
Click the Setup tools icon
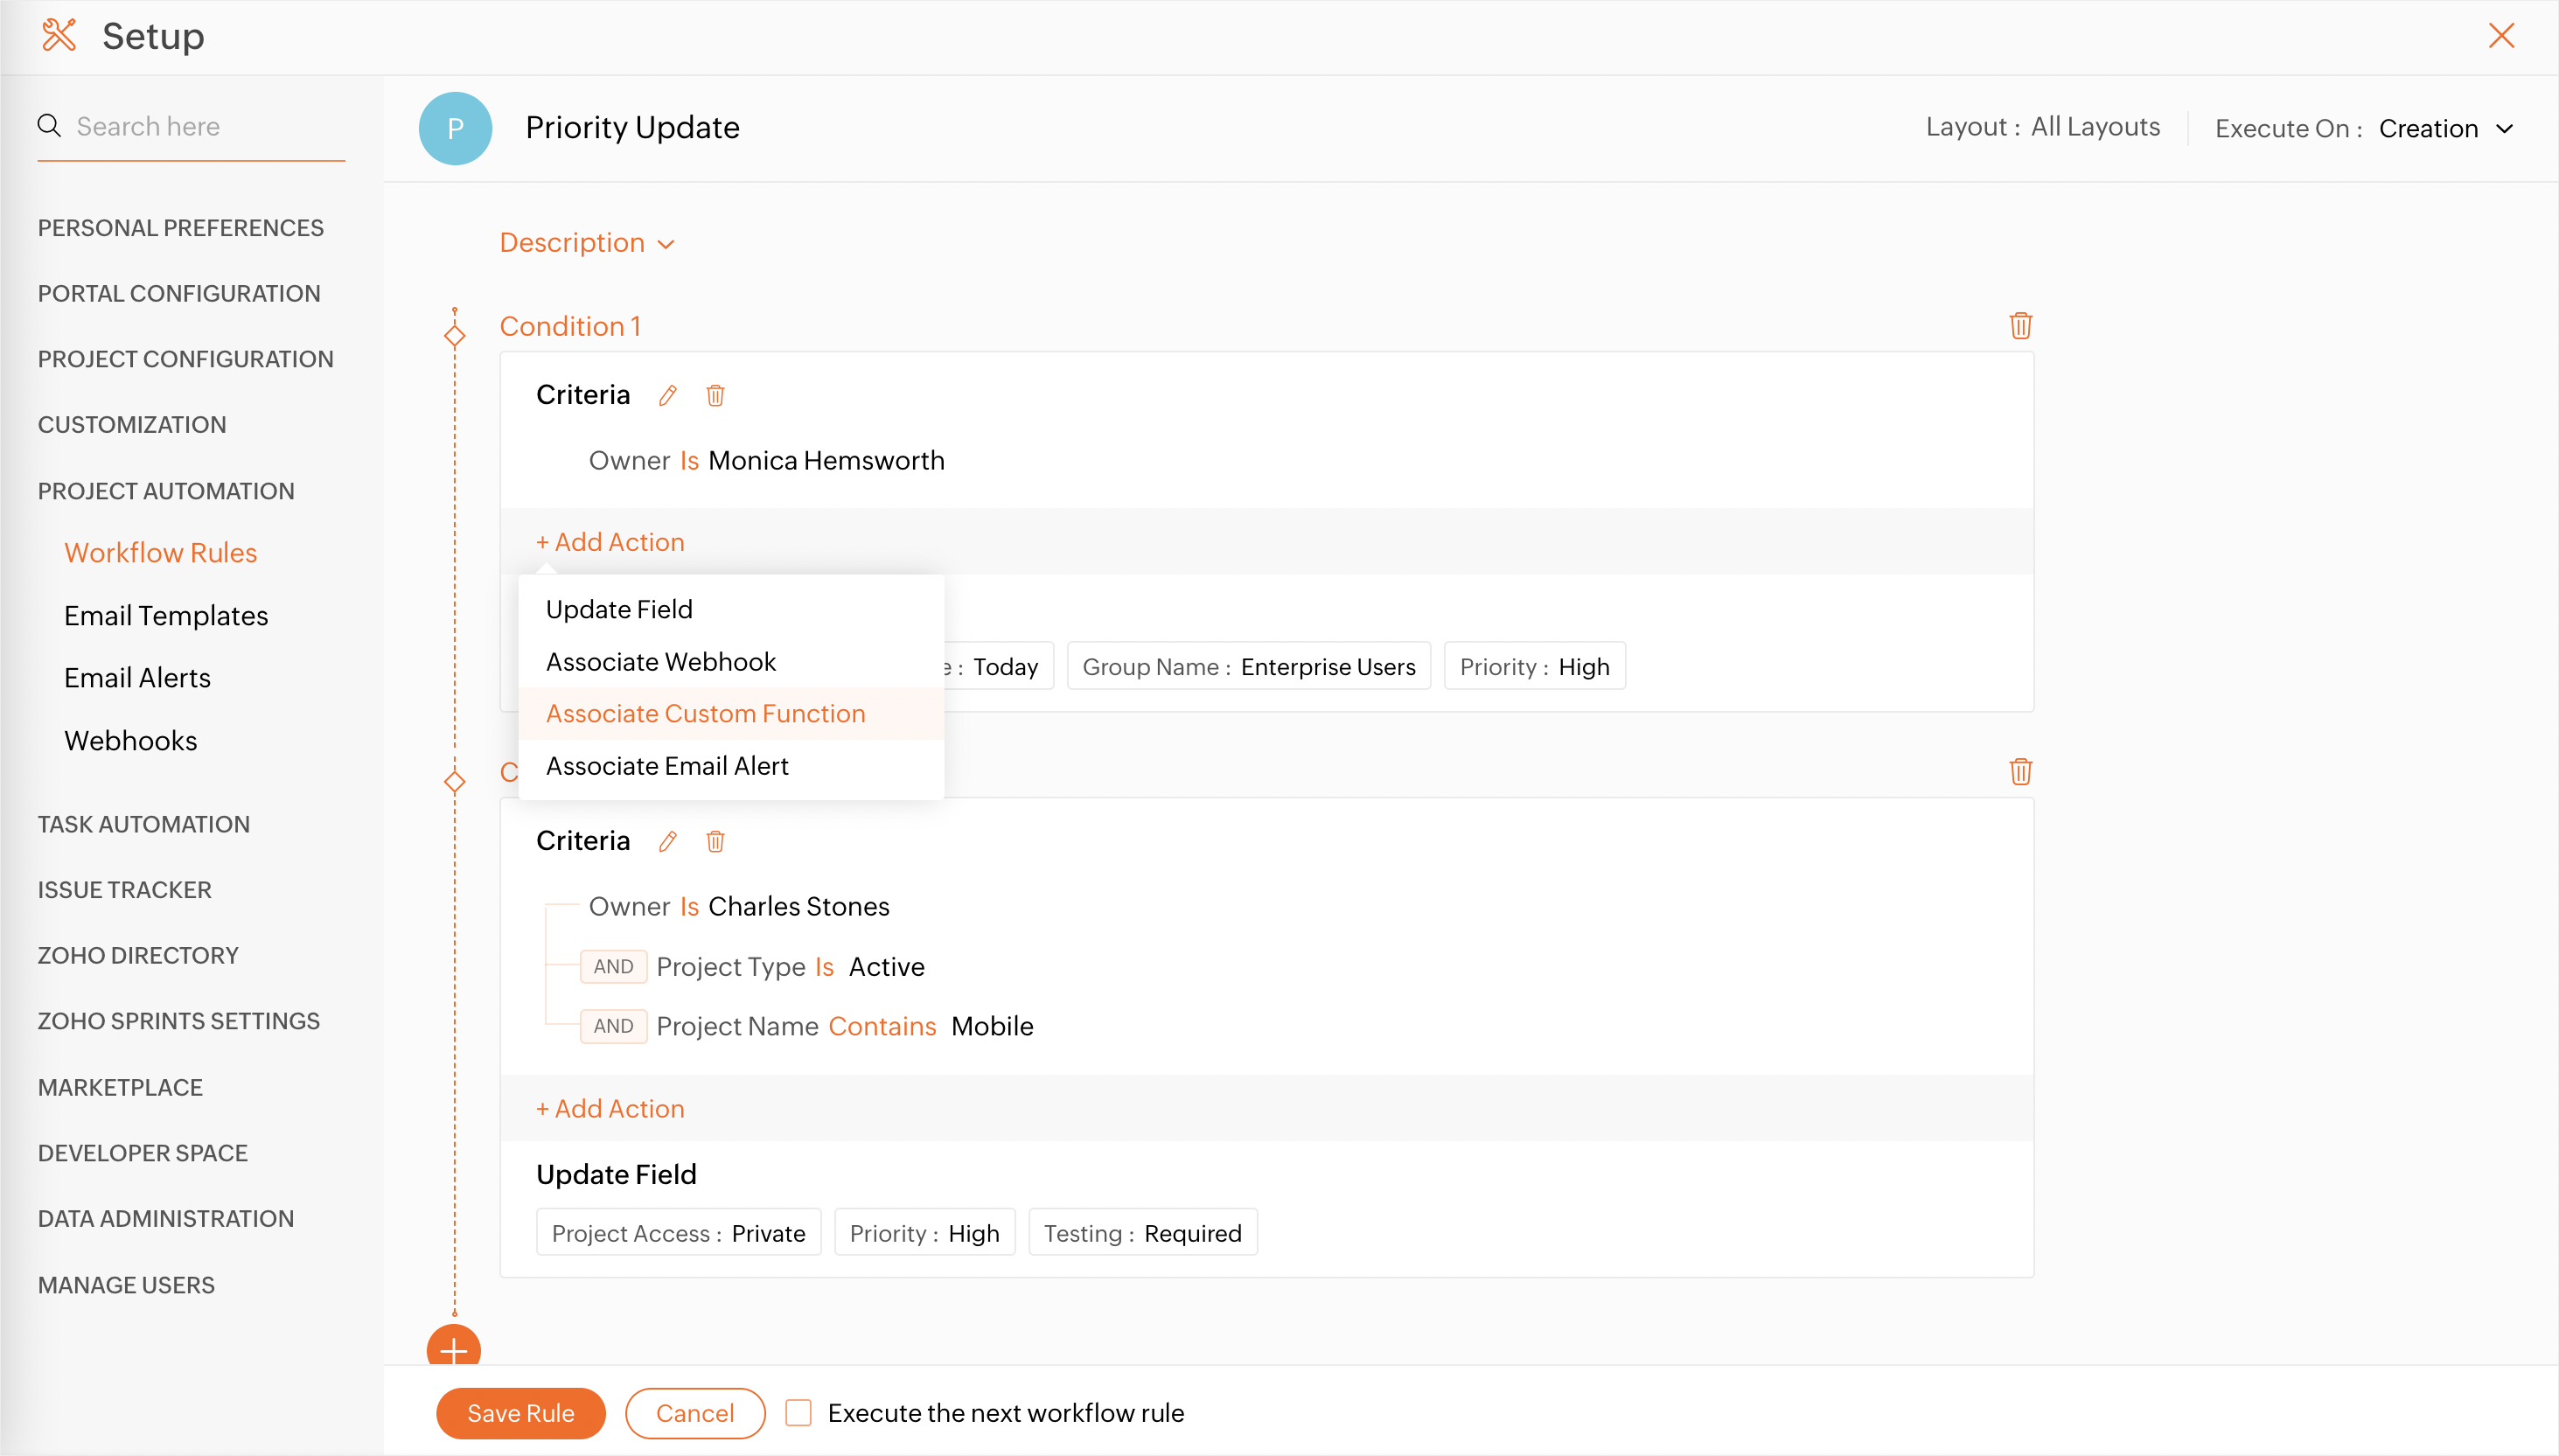pos(59,35)
